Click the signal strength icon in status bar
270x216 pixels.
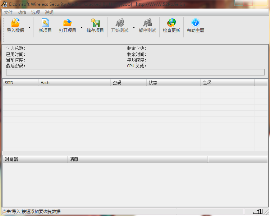(258, 211)
